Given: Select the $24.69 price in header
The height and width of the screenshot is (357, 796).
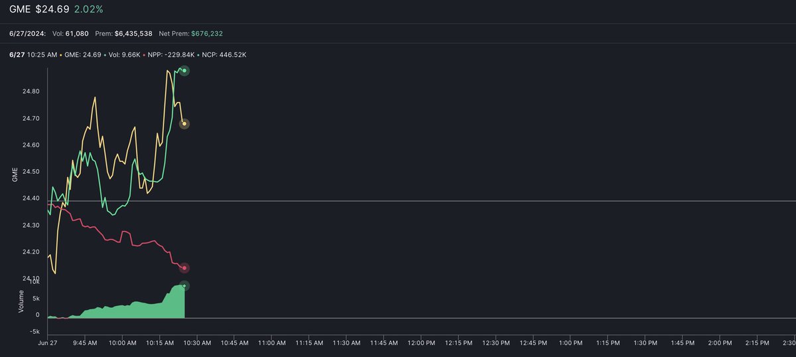Looking at the screenshot, I should click(x=53, y=9).
